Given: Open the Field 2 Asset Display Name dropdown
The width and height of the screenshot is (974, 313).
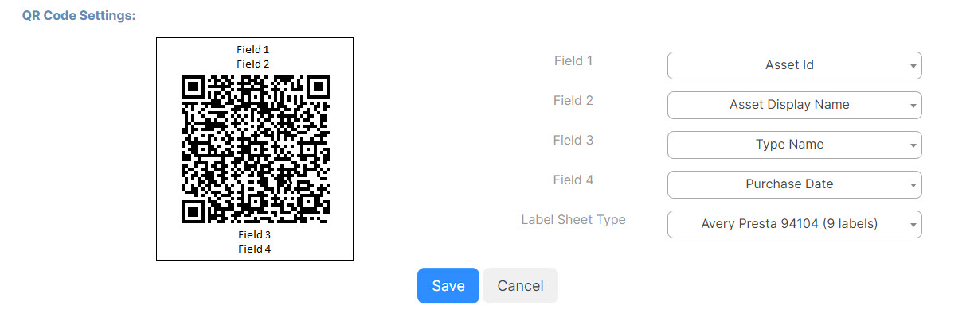Looking at the screenshot, I should (794, 105).
